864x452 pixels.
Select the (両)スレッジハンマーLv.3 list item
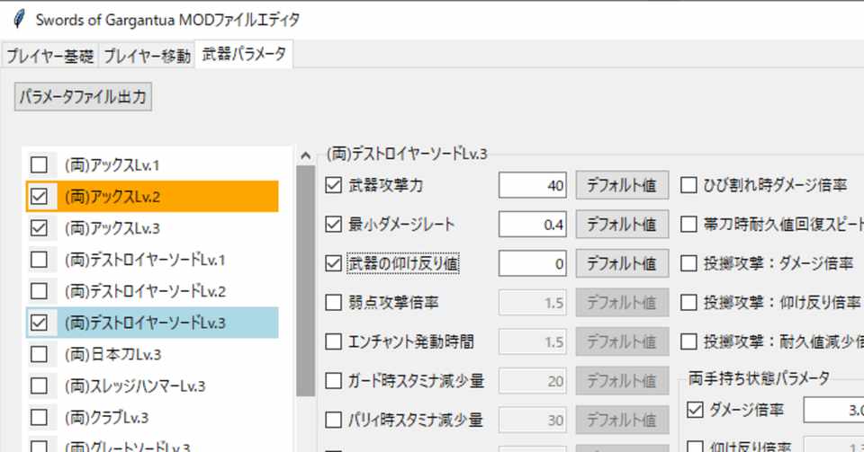point(135,386)
